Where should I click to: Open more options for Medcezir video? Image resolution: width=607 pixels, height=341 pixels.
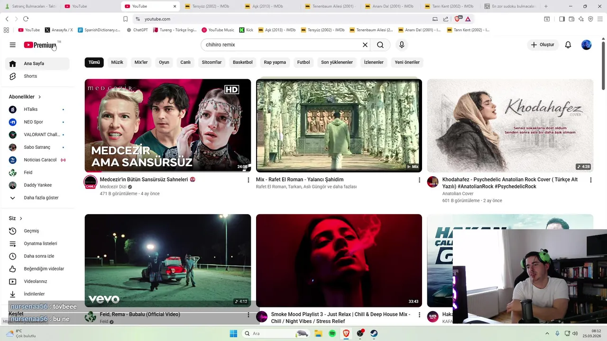[x=248, y=180]
